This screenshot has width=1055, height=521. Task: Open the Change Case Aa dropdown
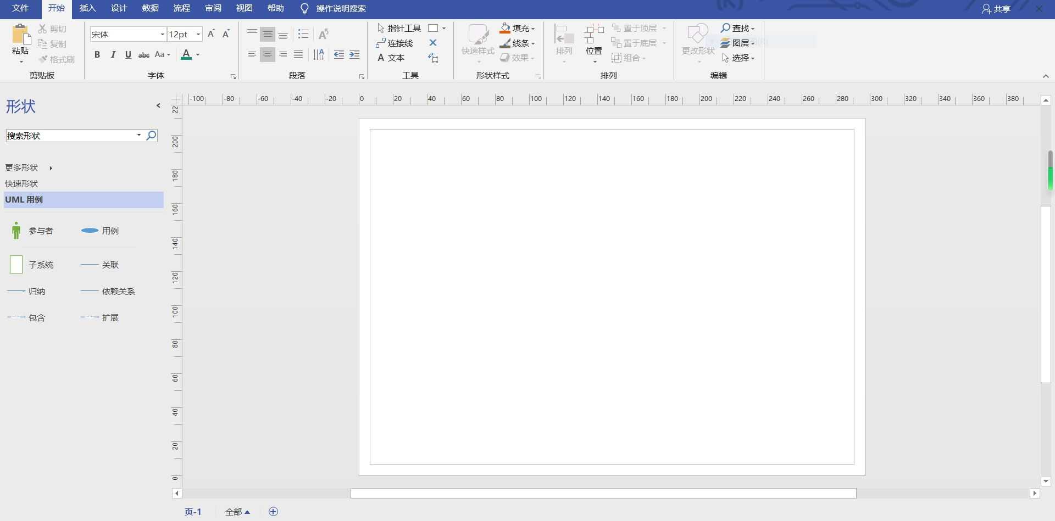[163, 54]
